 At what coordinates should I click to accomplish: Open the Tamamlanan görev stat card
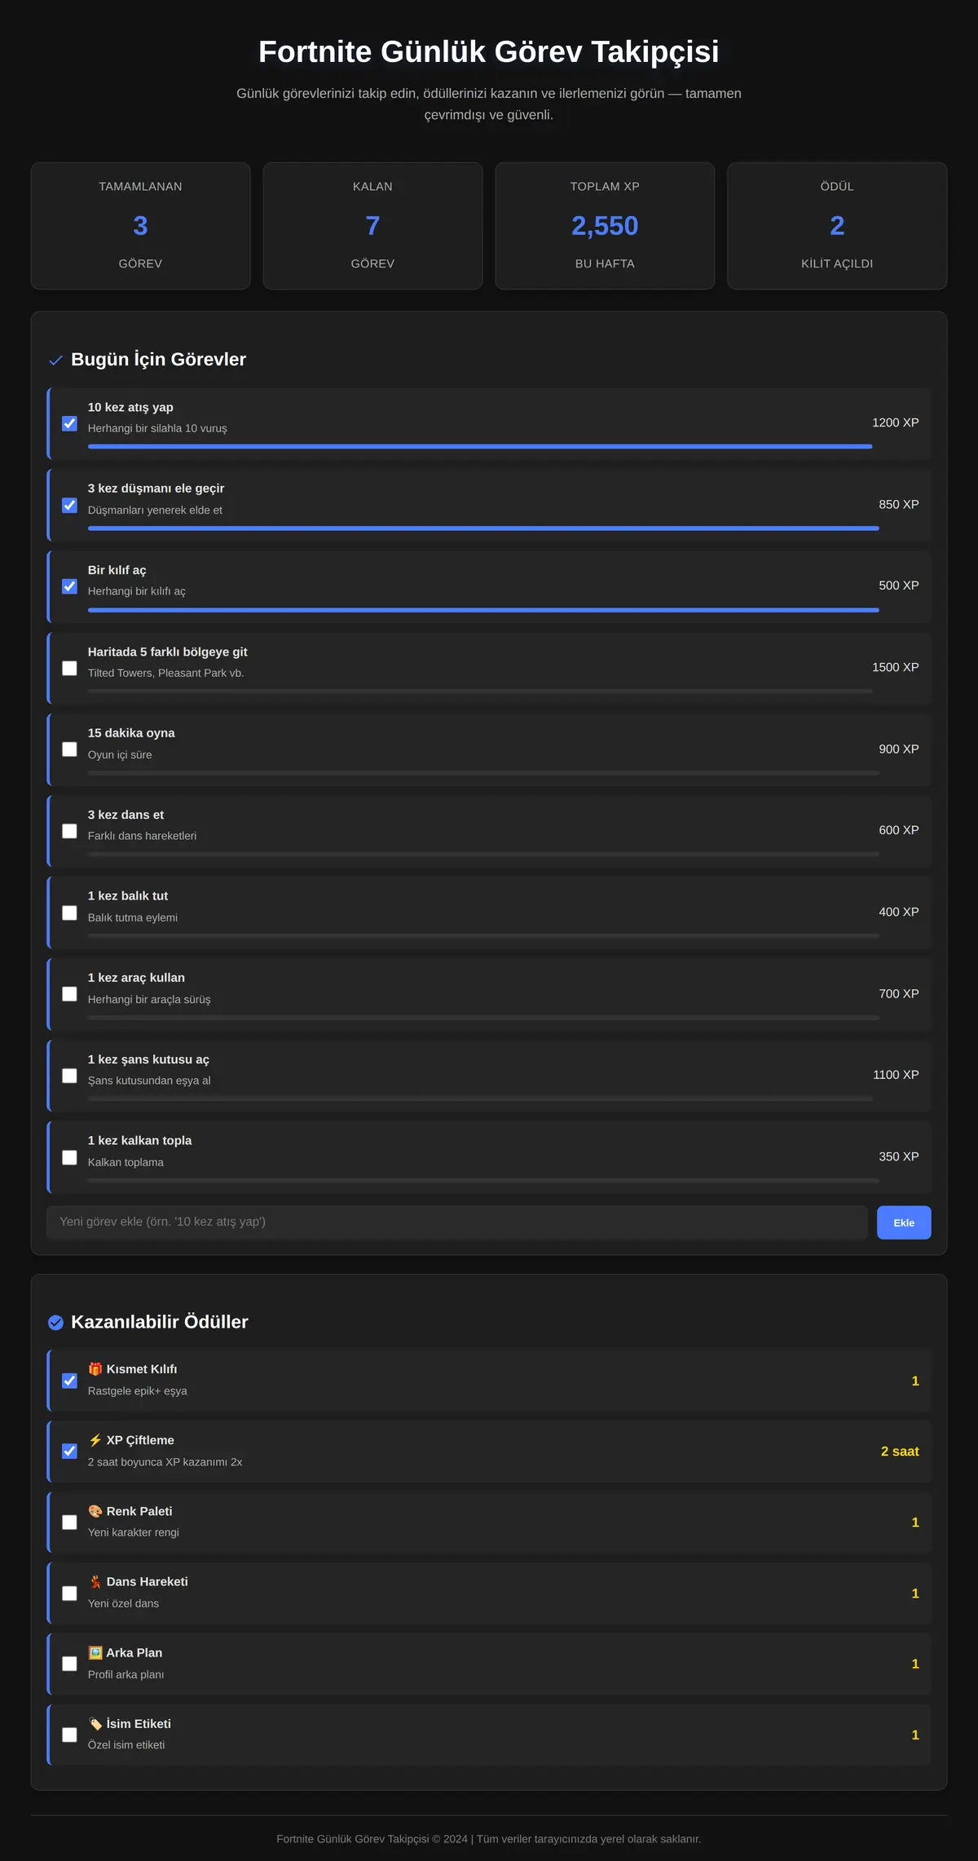[140, 226]
